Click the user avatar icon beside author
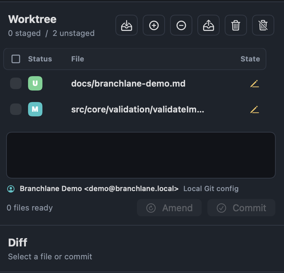The height and width of the screenshot is (273, 284). tap(11, 189)
